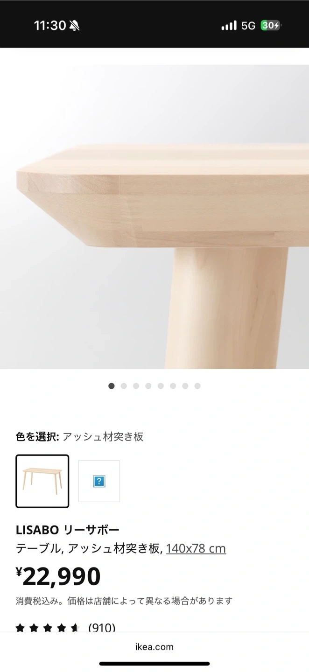The height and width of the screenshot is (672, 309).
Task: View the (910) reviews count
Action: pyautogui.click(x=102, y=628)
